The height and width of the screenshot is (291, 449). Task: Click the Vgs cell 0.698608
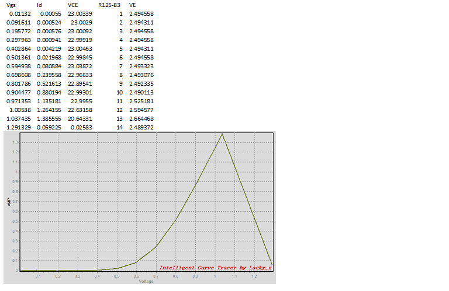18,75
